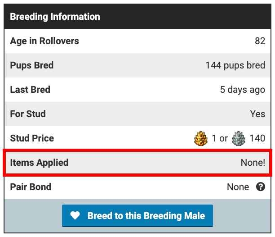The image size is (275, 237).
Task: Click the silver pinecone currency icon
Action: 238,138
